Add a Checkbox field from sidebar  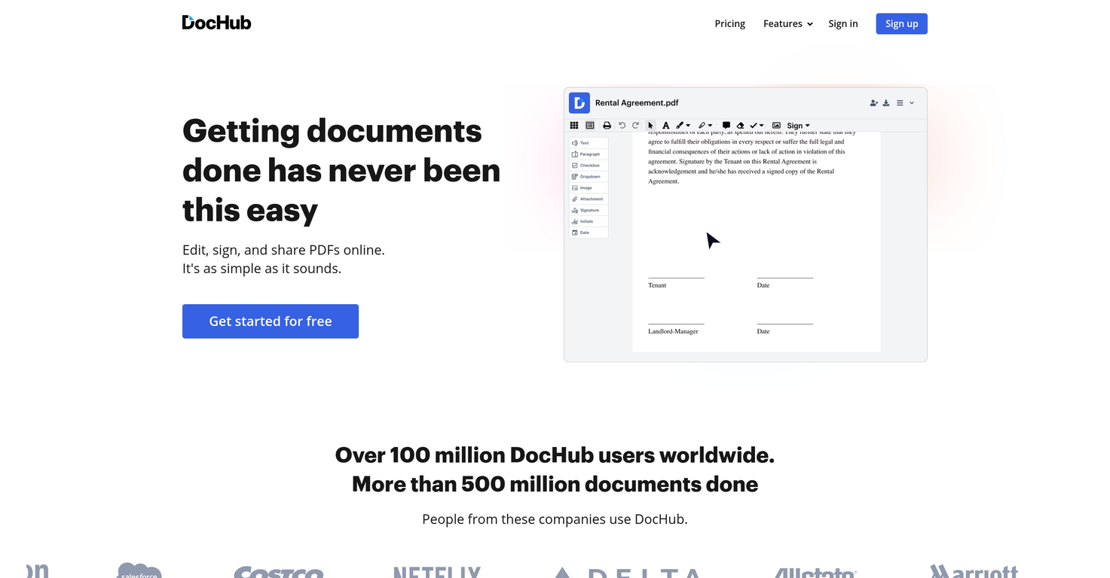click(x=589, y=166)
